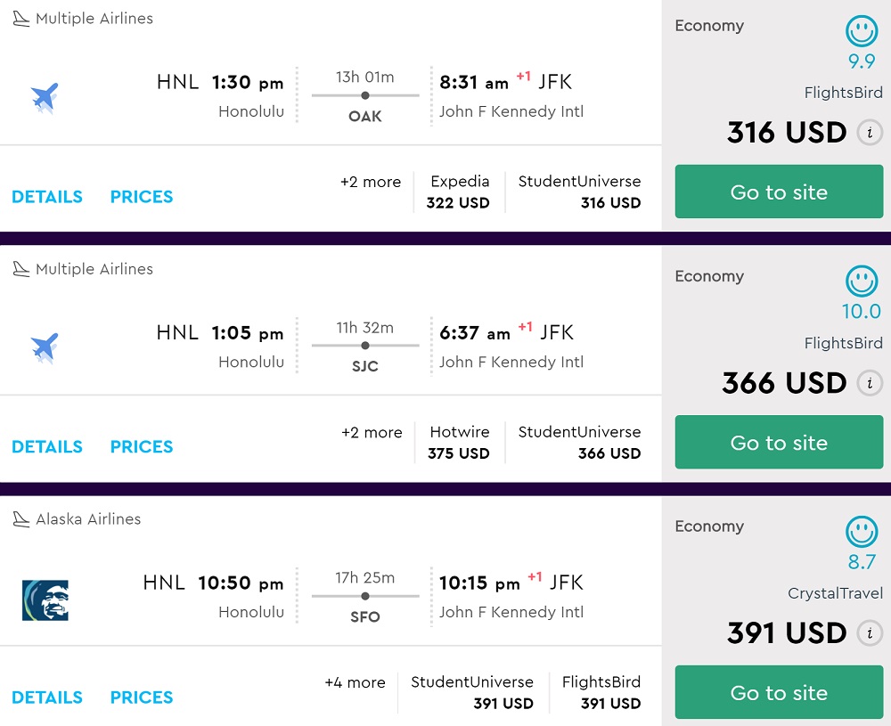Select the Expedia 322 USD offer
Viewport: 891px width, 726px height.
(x=460, y=192)
